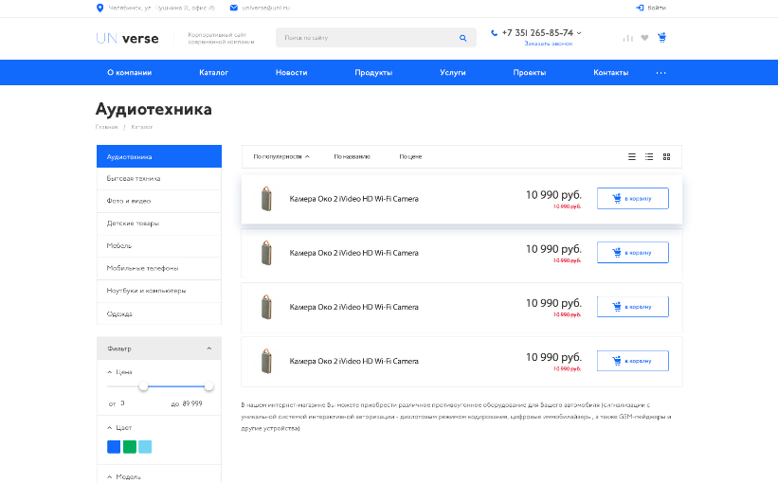Sort products by По цене
778x483 pixels.
click(410, 156)
